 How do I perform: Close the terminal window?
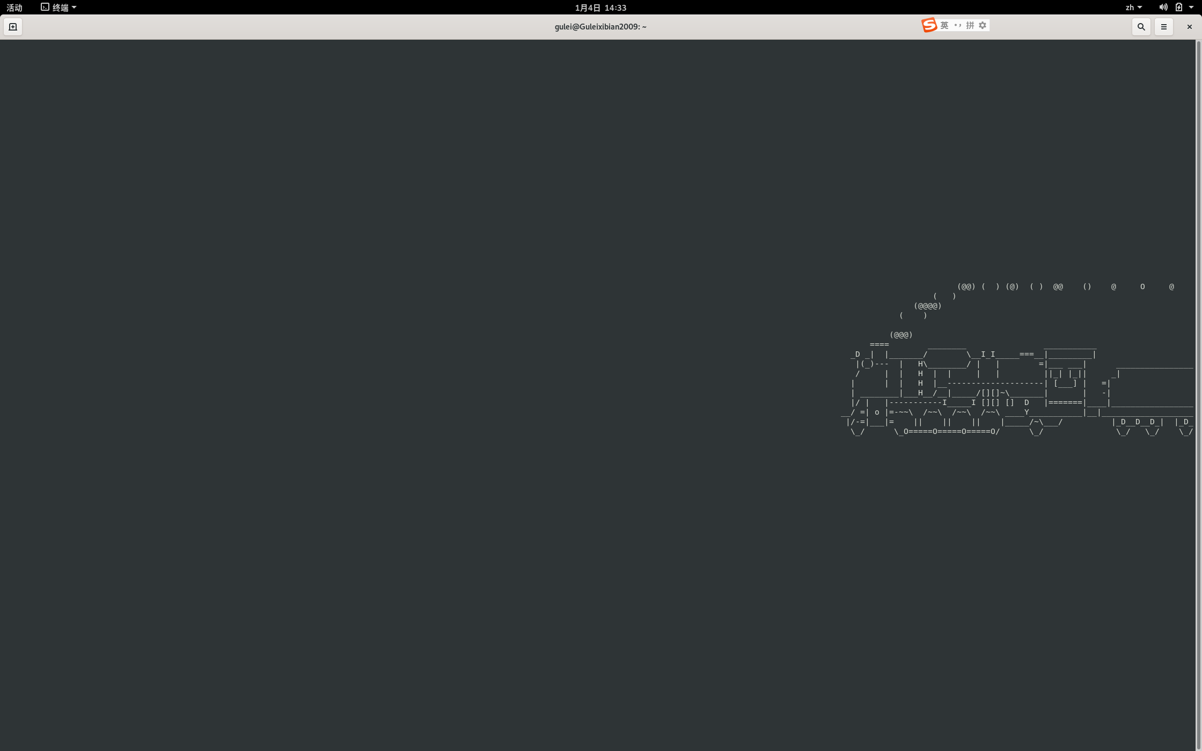(1189, 27)
